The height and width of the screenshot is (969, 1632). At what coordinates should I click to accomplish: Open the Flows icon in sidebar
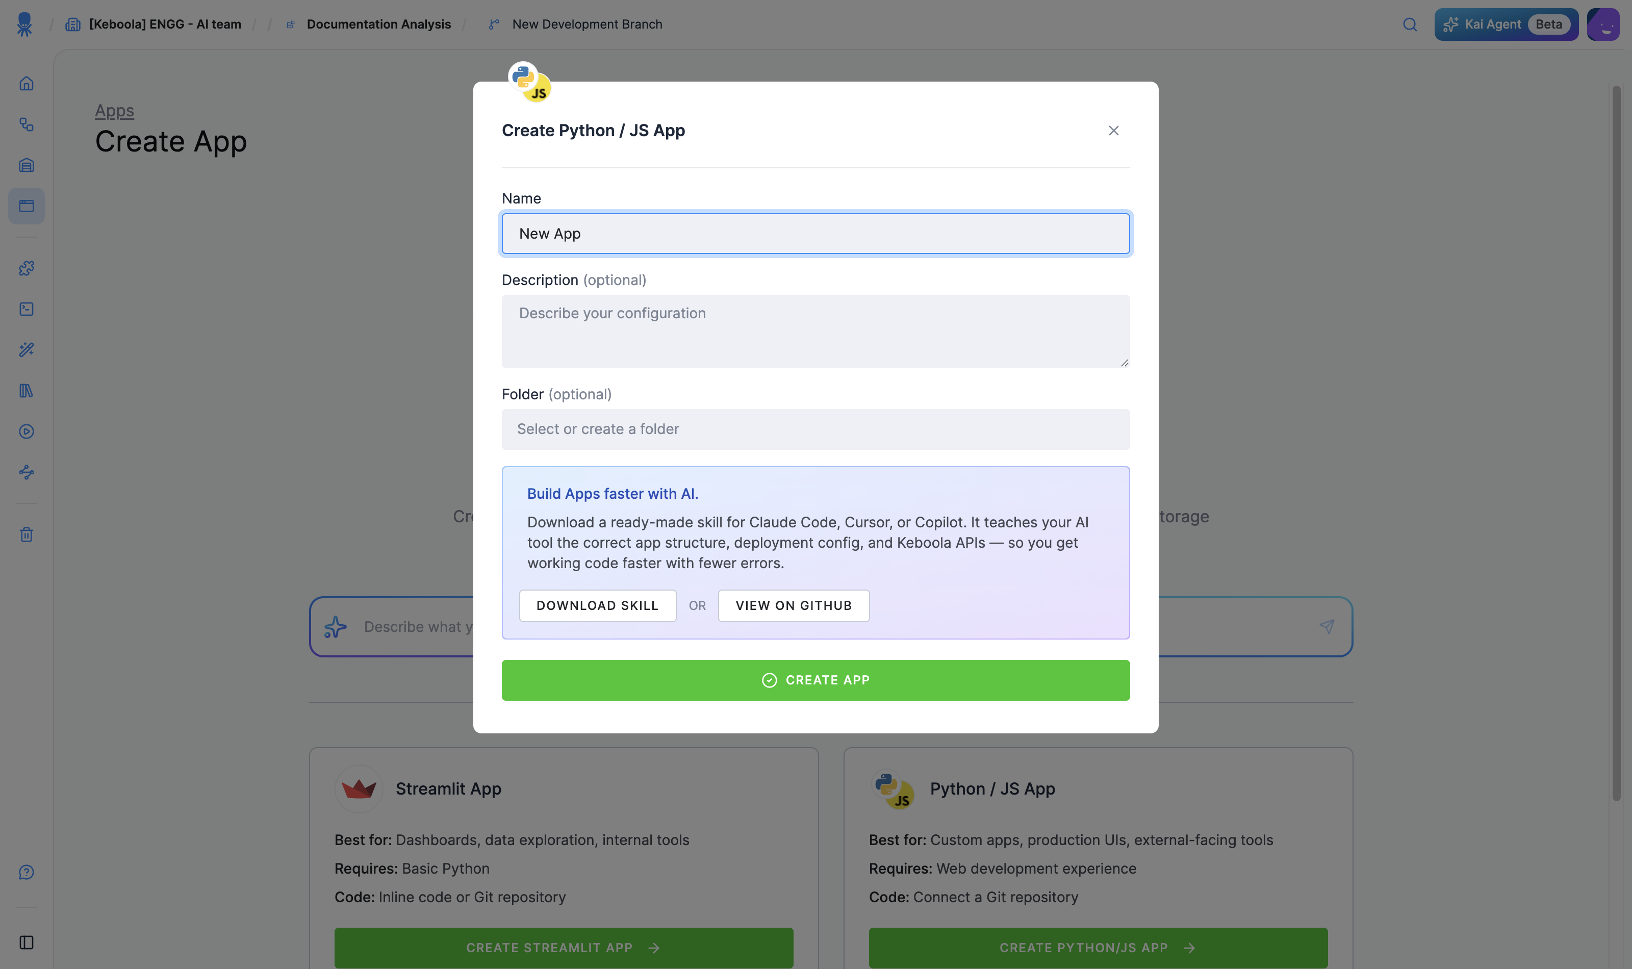(26, 124)
